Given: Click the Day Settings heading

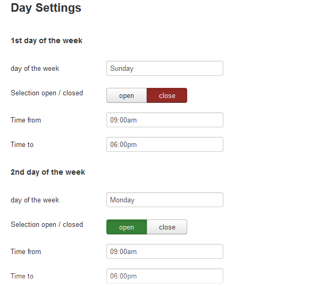Looking at the screenshot, I should [x=46, y=8].
